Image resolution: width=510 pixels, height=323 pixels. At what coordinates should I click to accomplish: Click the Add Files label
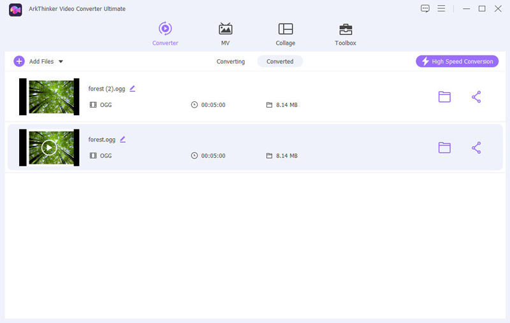41,61
